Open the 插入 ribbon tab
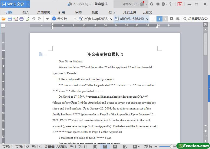The height and width of the screenshot is (149, 210). tap(26, 12)
